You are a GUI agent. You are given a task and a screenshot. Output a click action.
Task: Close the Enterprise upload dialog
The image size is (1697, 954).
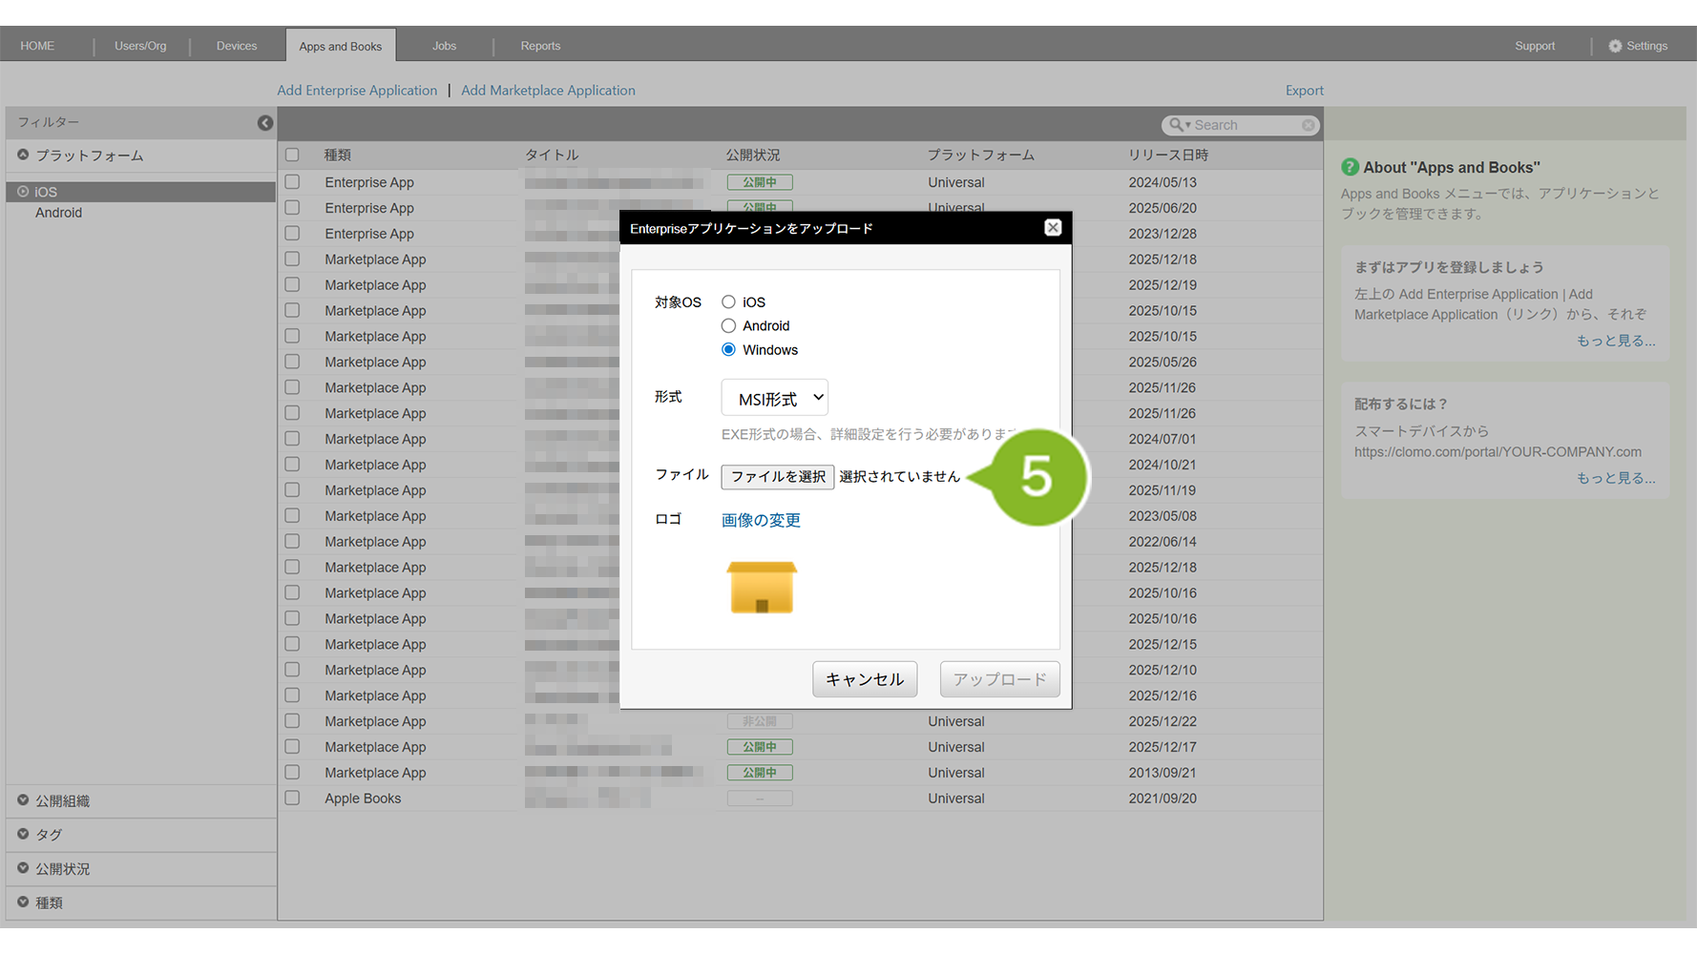(1053, 228)
